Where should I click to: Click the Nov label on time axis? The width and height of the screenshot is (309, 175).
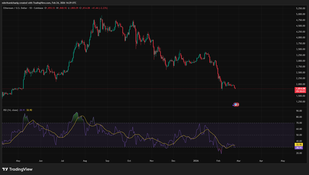point(151,161)
